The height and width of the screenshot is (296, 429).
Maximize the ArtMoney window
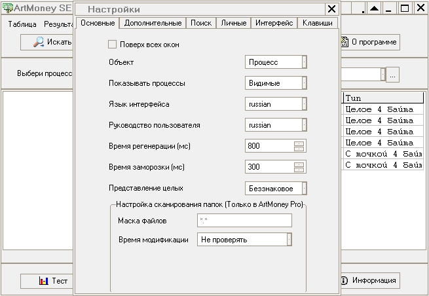405,9
